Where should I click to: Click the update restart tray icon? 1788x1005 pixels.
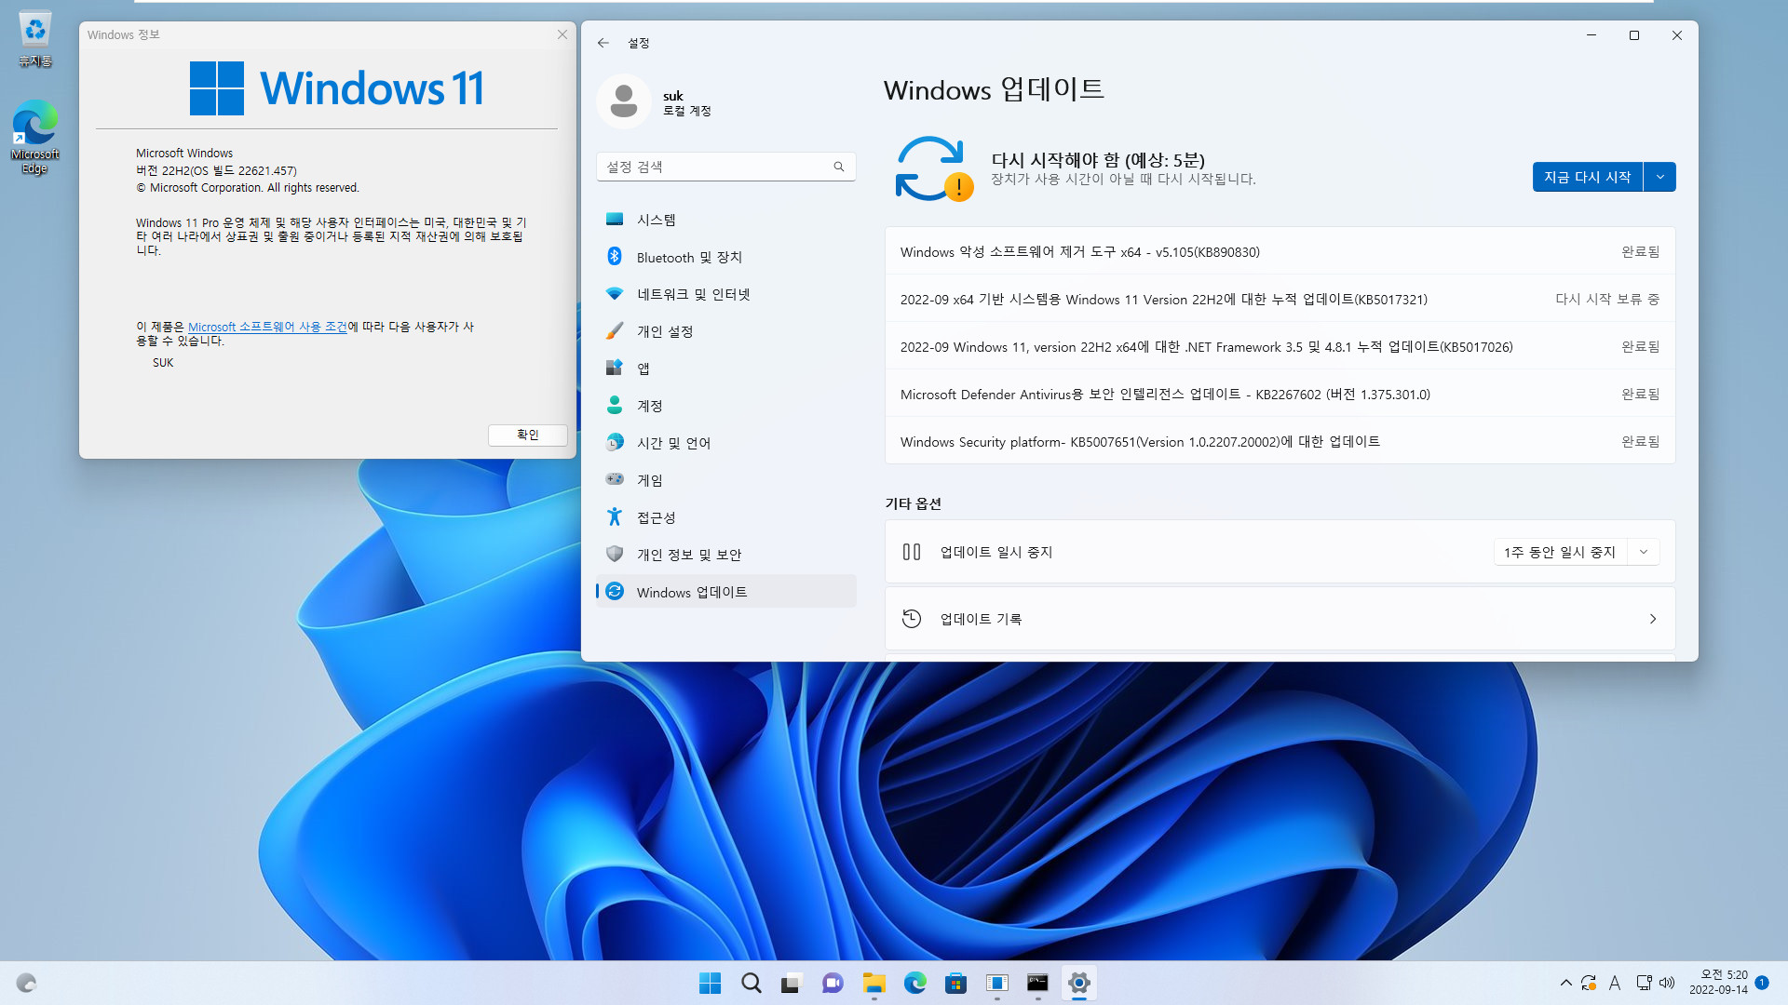1589,983
